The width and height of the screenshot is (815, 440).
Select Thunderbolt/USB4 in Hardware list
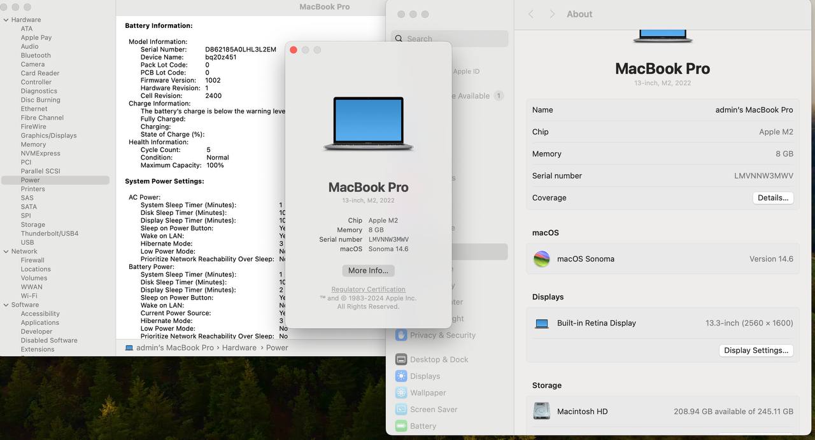coord(50,233)
